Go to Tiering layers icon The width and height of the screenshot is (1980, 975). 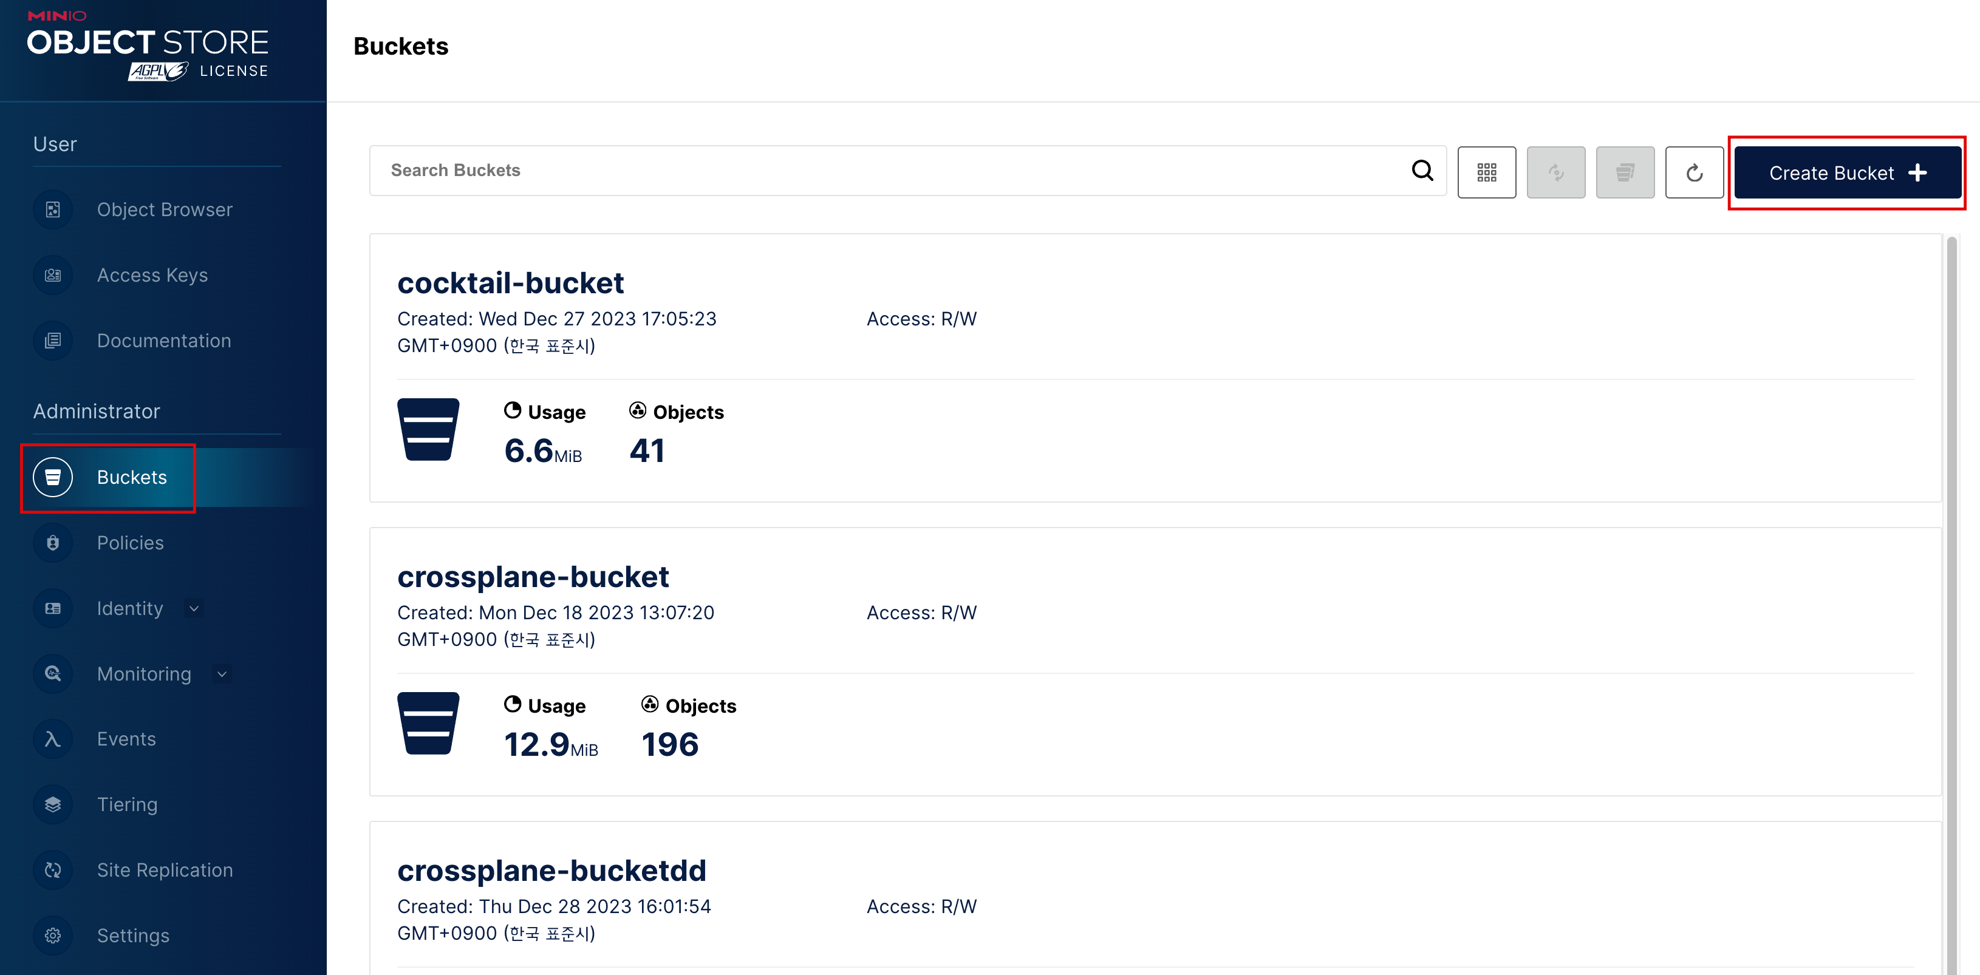52,804
